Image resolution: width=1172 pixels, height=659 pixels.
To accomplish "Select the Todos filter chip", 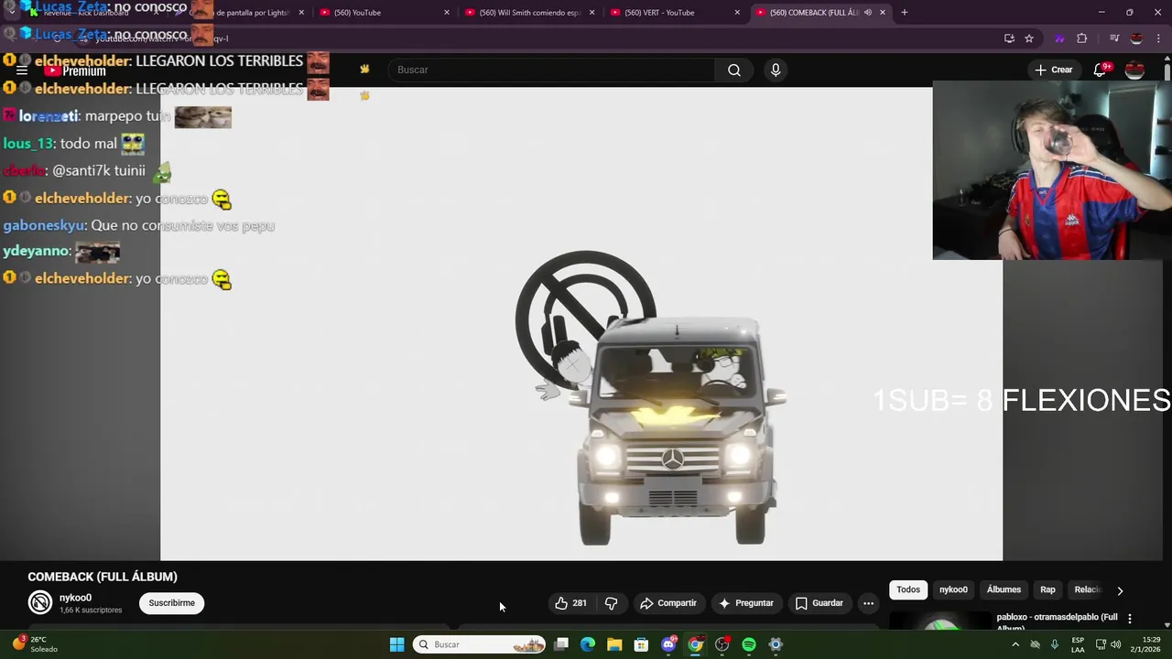I will pyautogui.click(x=908, y=589).
